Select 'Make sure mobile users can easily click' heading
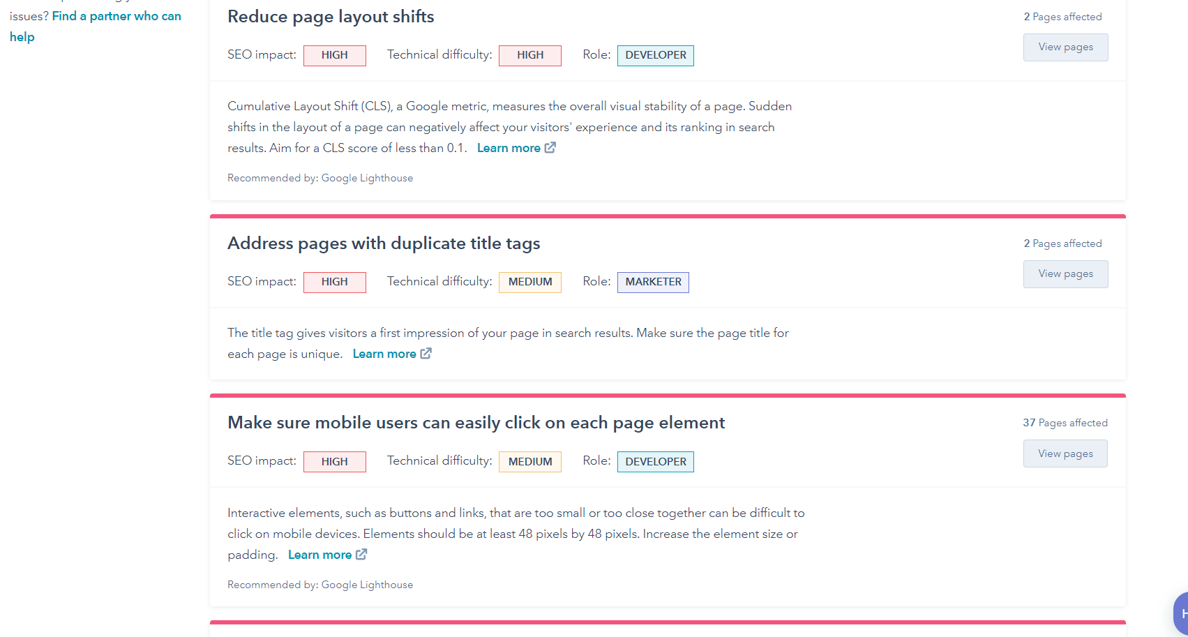This screenshot has width=1188, height=637. (x=476, y=423)
